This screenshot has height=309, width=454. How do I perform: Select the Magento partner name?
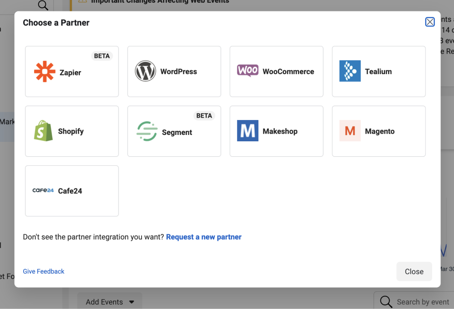[380, 131]
